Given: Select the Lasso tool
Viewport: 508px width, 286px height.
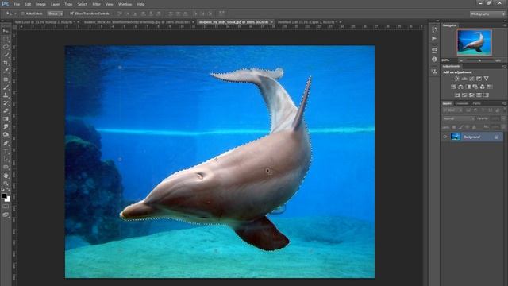Looking at the screenshot, I should (6, 47).
